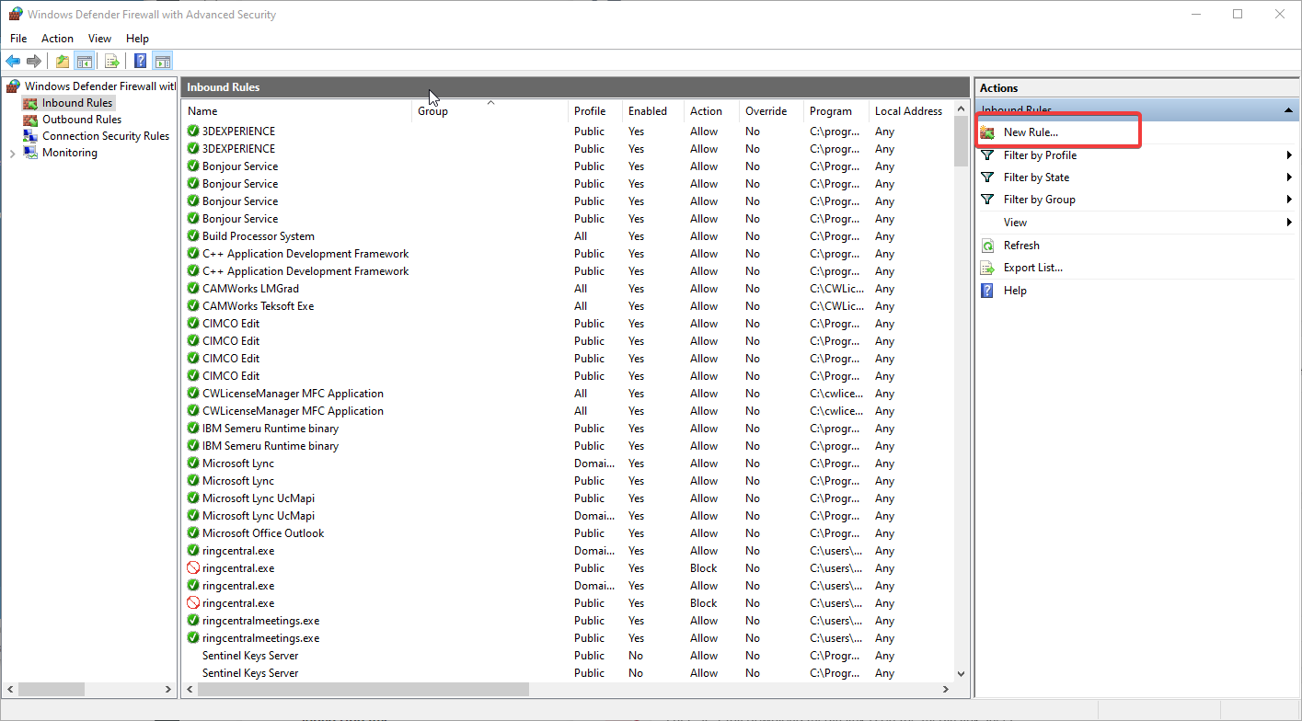Viewport: 1302px width, 721px height.
Task: Select the Monitoring node icon
Action: click(x=31, y=153)
